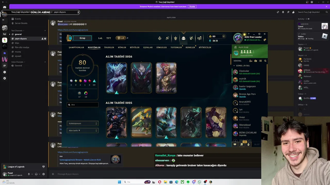Switch to BİTİRİCİLER tab
330x185 pixels.
click(x=205, y=47)
